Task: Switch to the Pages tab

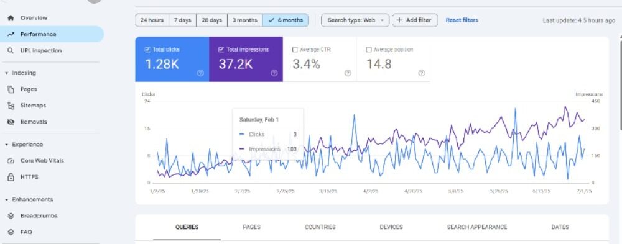Action: click(251, 227)
